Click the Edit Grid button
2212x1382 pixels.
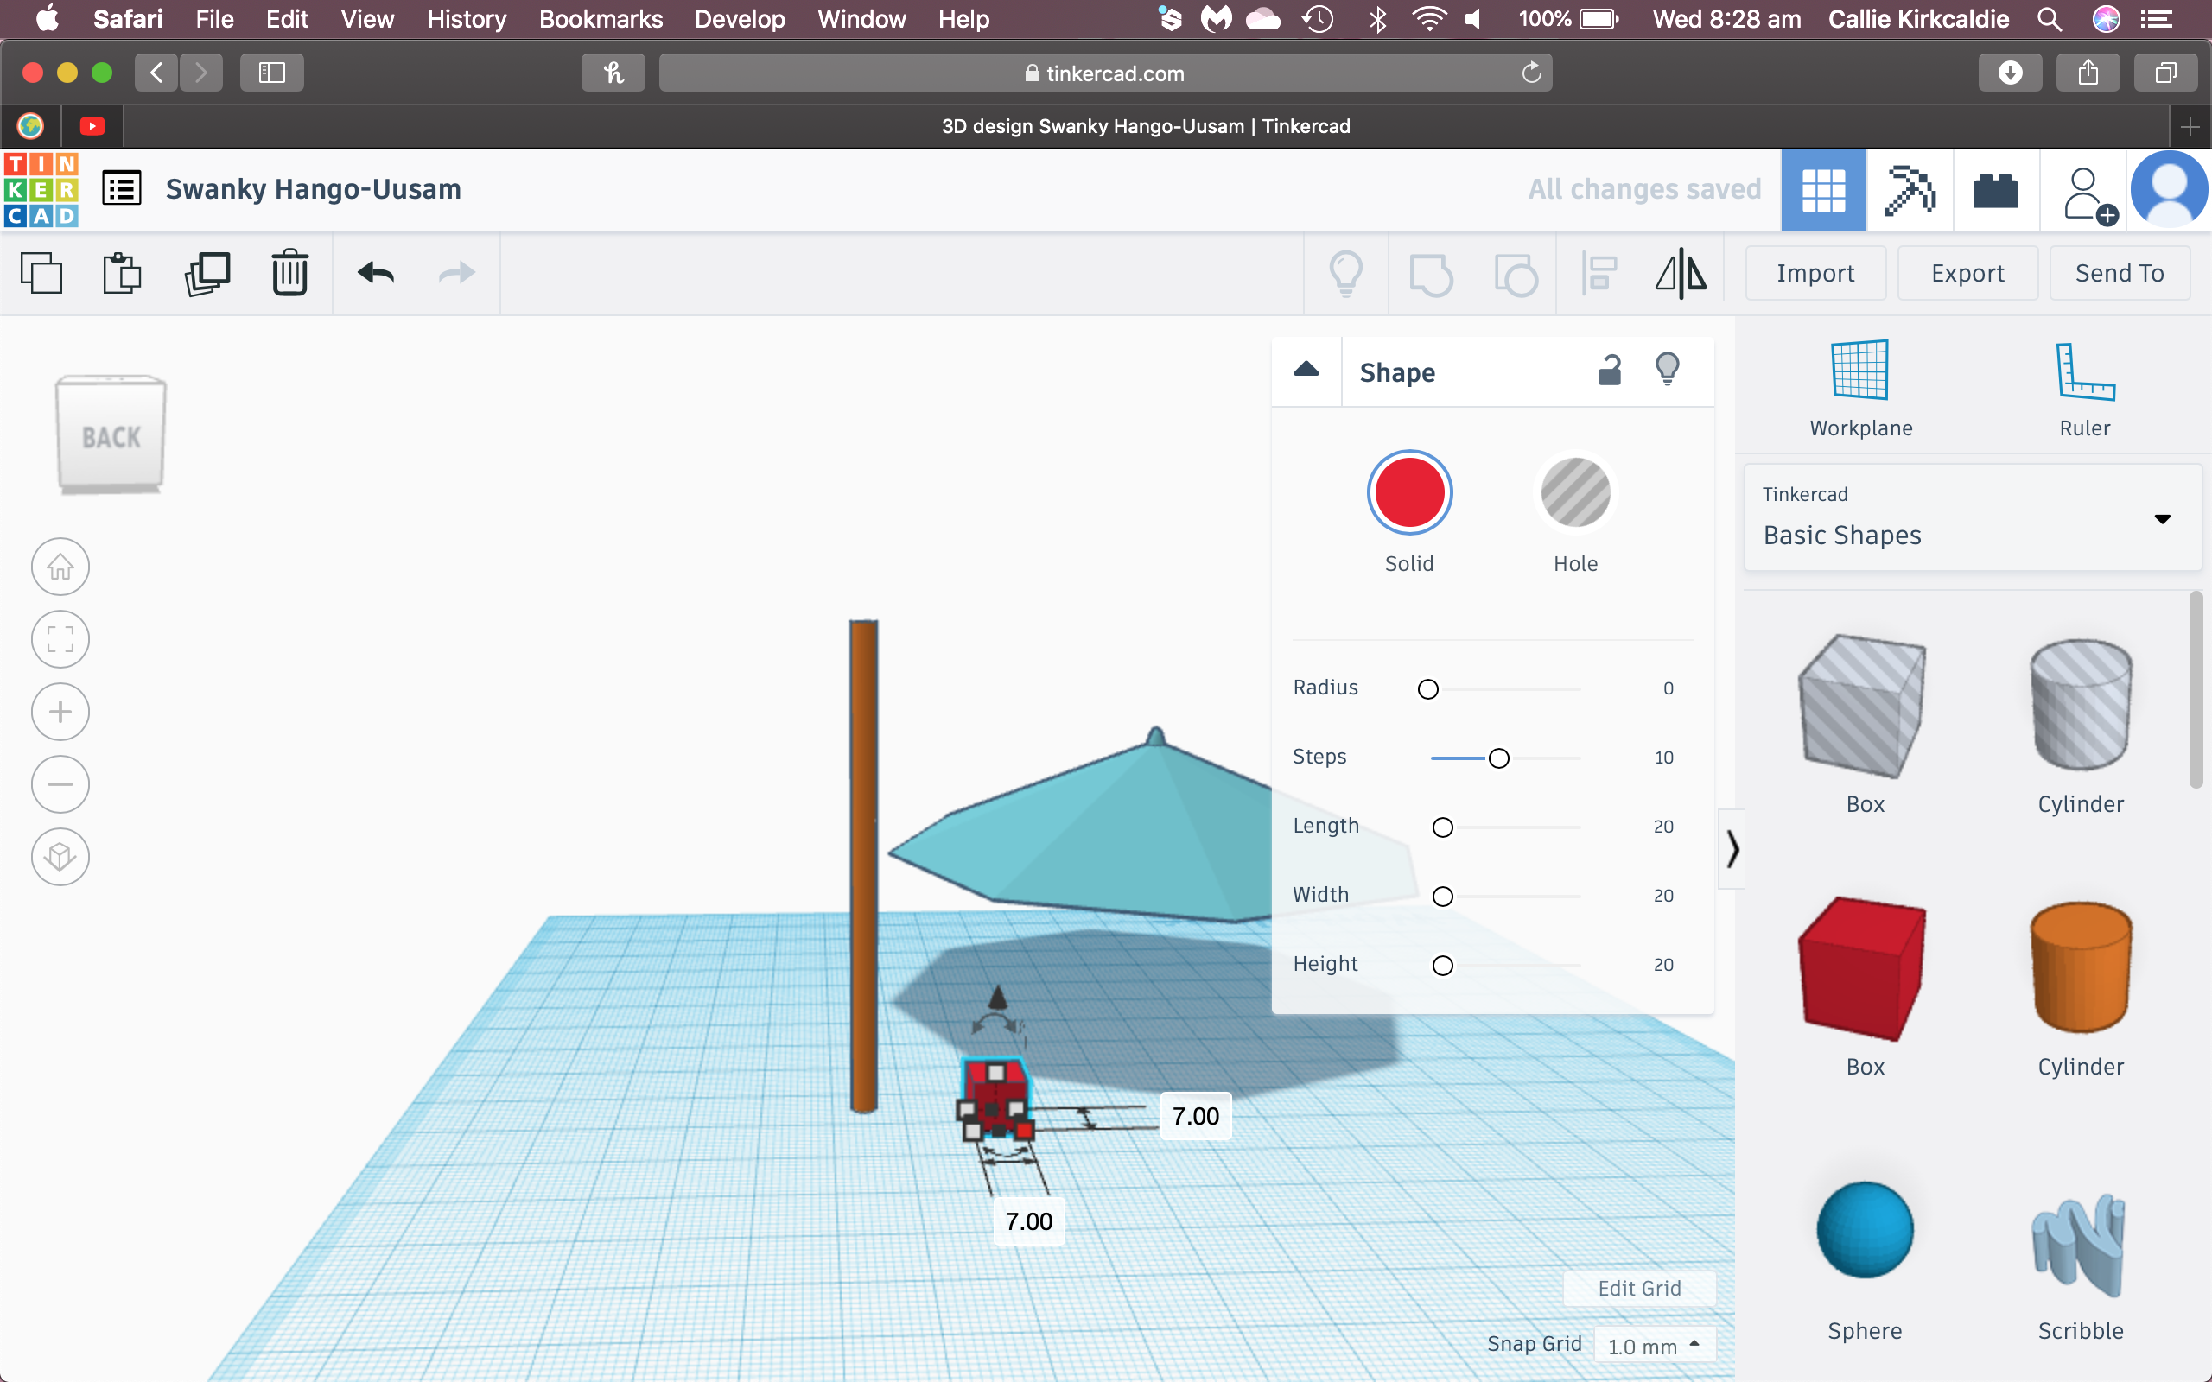[1639, 1288]
